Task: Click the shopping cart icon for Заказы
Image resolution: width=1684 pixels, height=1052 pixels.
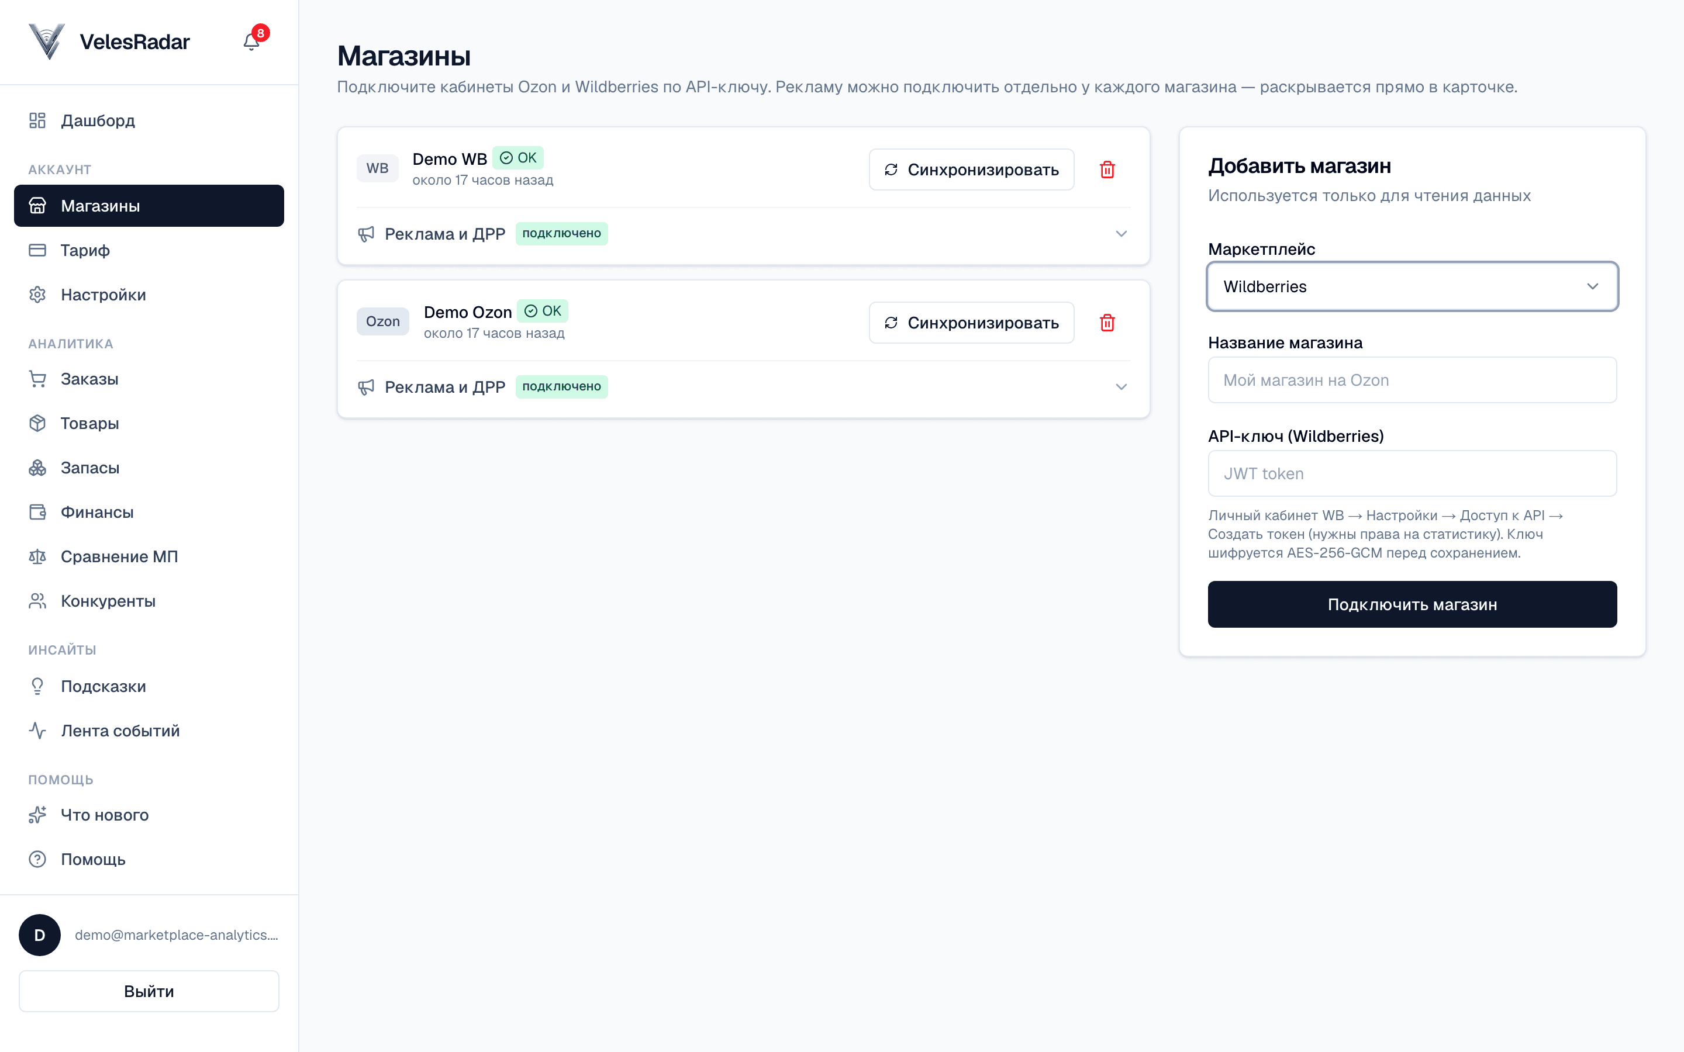Action: click(37, 379)
